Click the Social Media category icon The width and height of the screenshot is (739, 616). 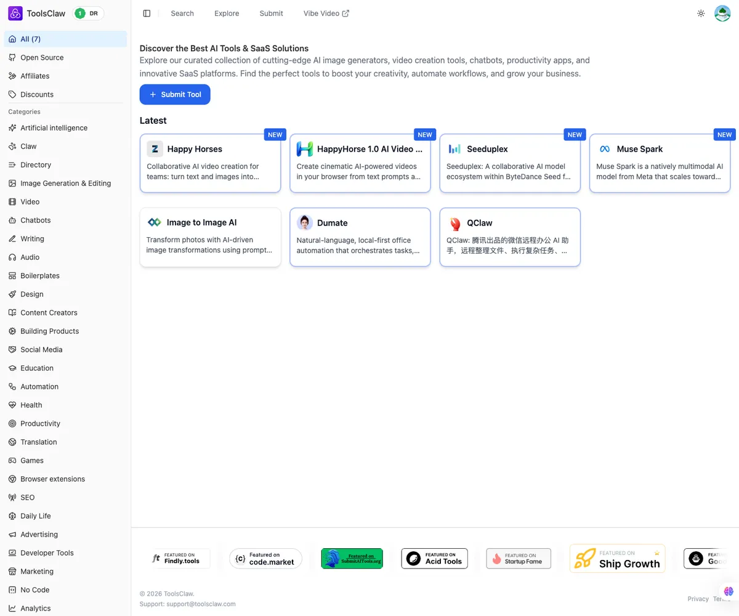tap(12, 349)
